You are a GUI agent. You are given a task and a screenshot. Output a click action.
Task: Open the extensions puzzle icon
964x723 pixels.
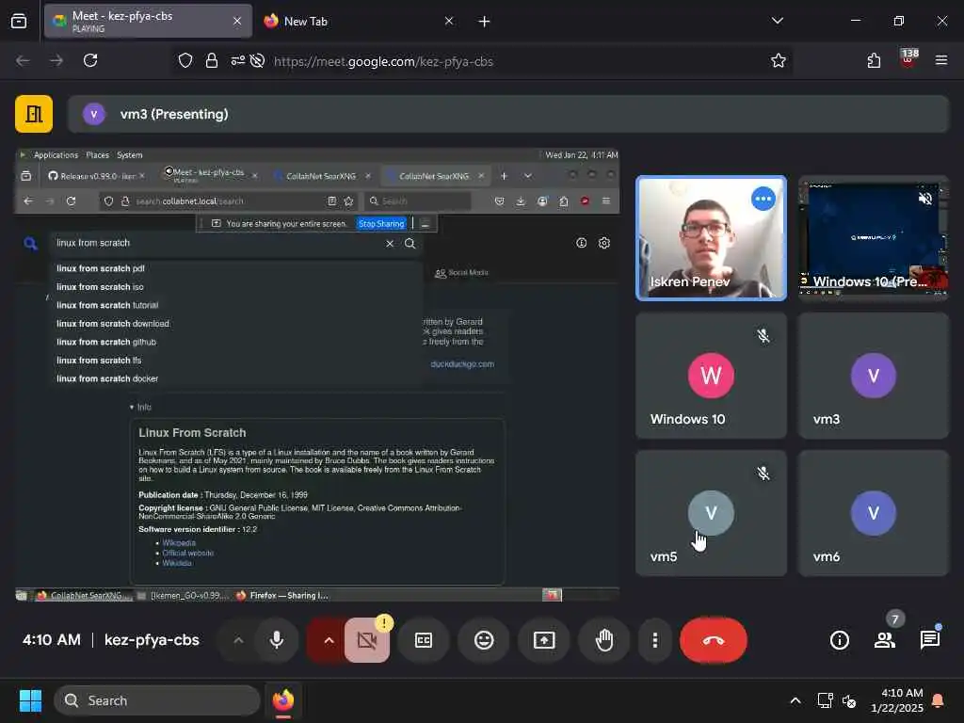coord(874,60)
